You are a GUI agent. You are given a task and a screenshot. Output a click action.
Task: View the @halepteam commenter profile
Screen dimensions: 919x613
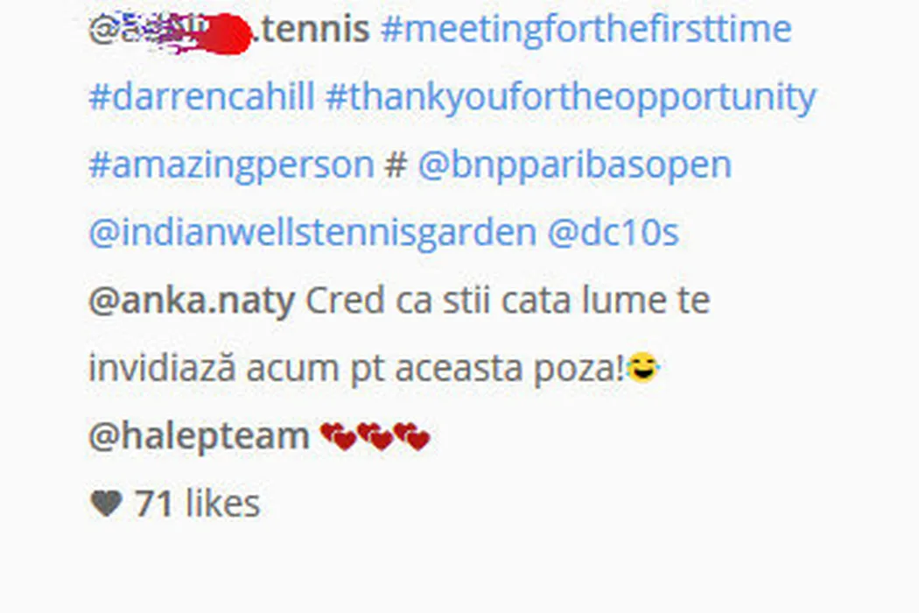pyautogui.click(x=199, y=436)
